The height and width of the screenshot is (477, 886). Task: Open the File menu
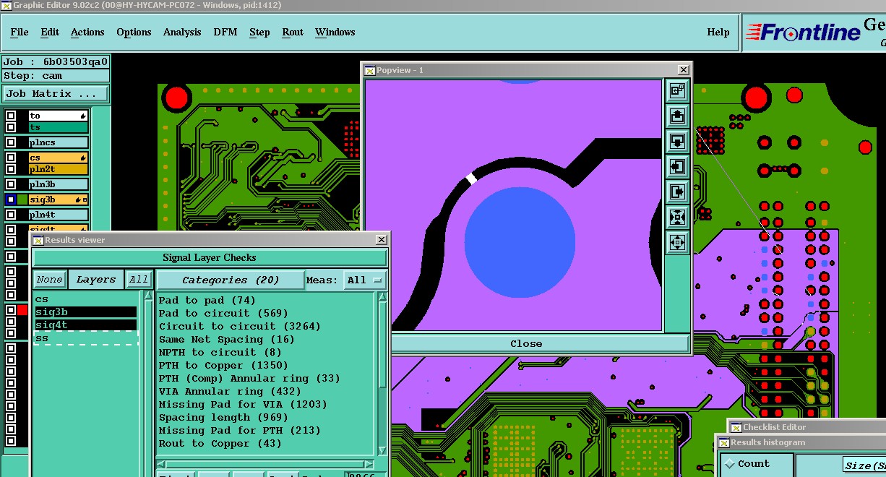pos(20,32)
